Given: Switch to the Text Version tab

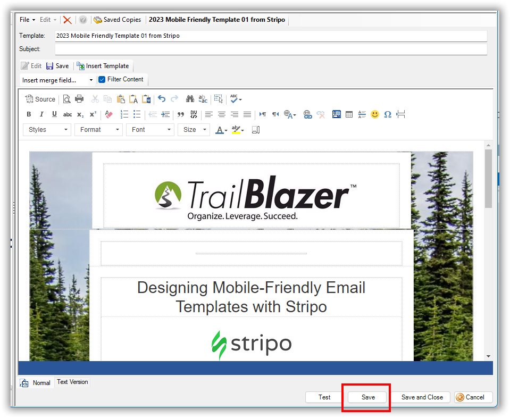Looking at the screenshot, I should coord(72,382).
